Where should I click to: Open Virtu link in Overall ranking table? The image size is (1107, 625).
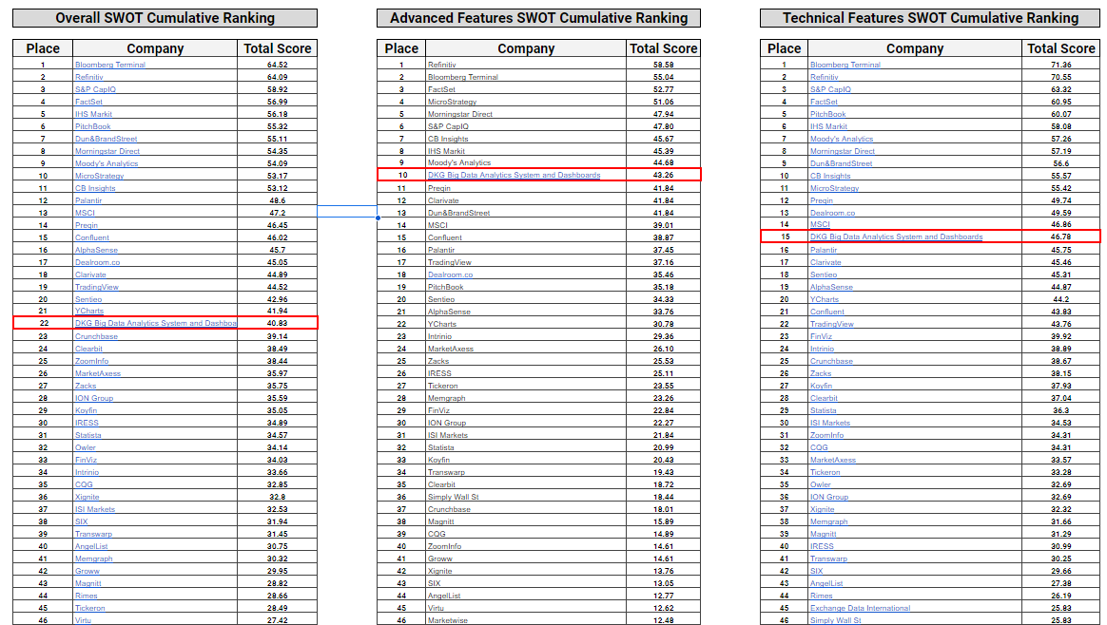[x=85, y=620]
